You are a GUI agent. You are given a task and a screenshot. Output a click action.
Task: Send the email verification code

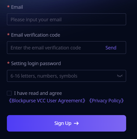(111, 48)
